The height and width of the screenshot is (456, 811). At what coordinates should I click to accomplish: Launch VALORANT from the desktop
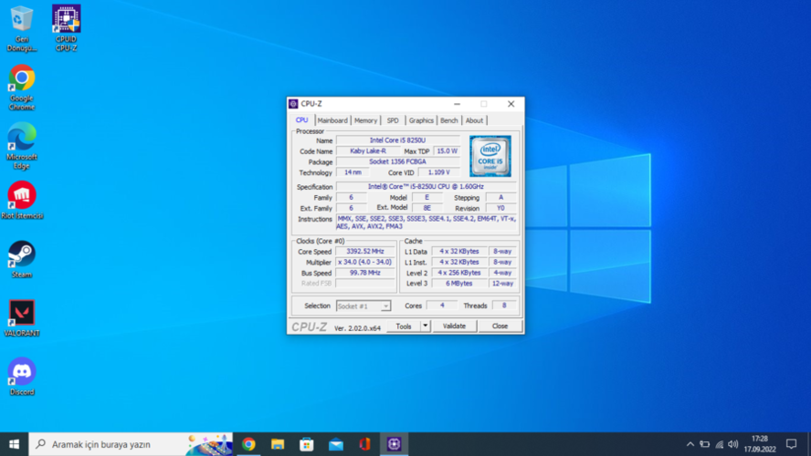pyautogui.click(x=21, y=318)
